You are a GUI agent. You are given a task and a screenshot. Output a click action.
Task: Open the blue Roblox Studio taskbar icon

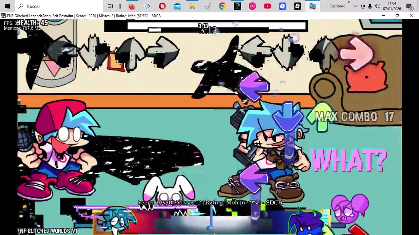pos(282,6)
